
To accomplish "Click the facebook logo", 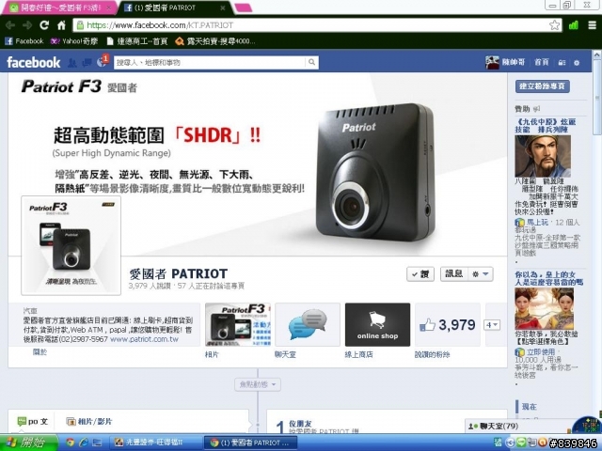I will coord(34,62).
